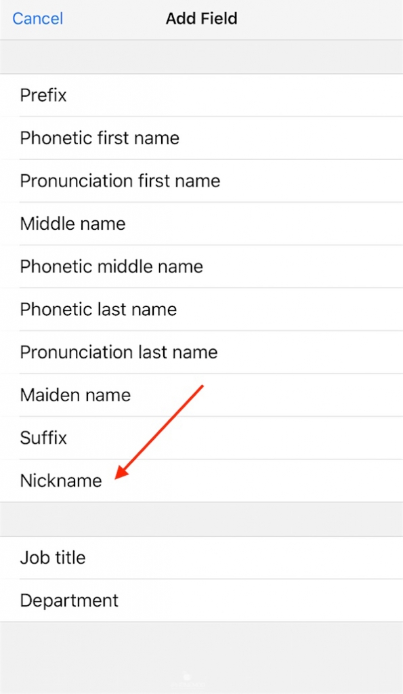This screenshot has width=403, height=694.
Task: Click the Add Field title
Action: (201, 18)
